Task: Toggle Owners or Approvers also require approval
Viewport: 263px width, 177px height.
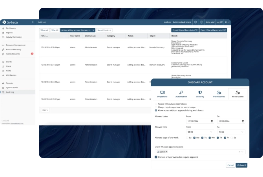Action: 156,157
